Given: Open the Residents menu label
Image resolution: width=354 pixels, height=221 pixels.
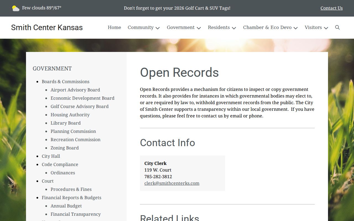Looking at the screenshot, I should point(219,27).
